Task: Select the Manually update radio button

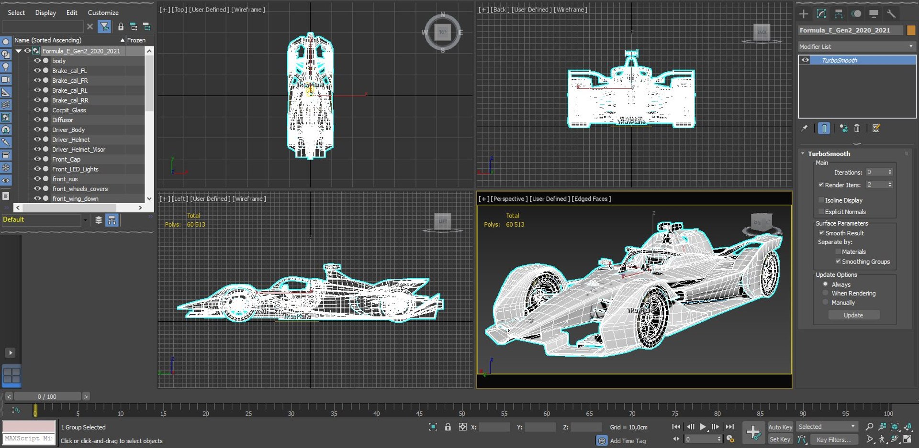Action: coord(825,302)
